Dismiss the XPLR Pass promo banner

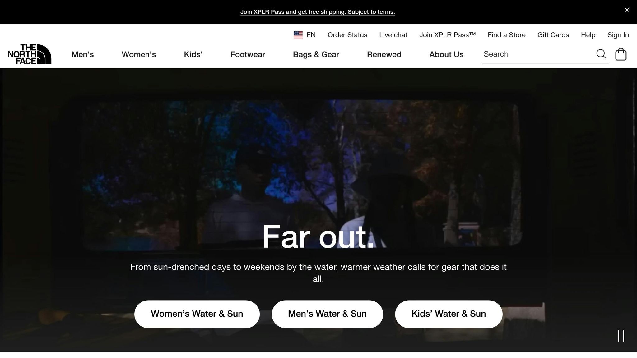[x=627, y=10]
